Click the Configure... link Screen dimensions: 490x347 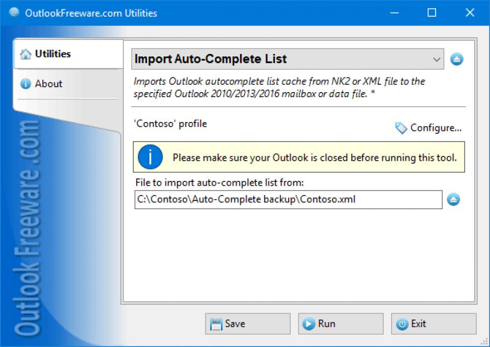tap(436, 128)
